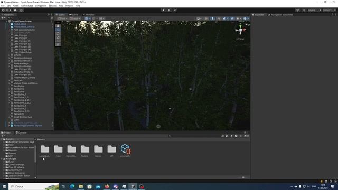Open undo history icon at top right
The height and width of the screenshot is (190, 338).
coord(298,10)
